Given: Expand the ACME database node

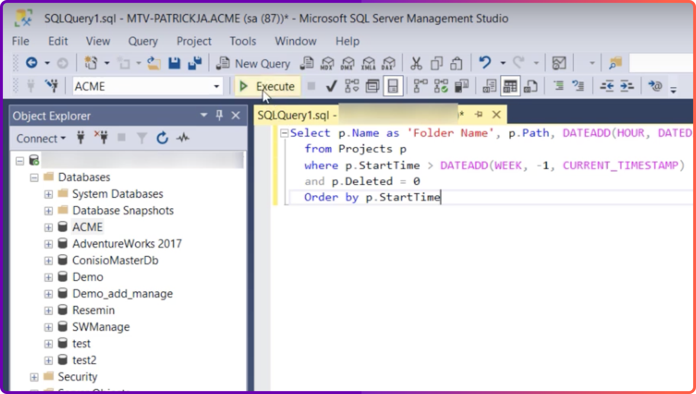Looking at the screenshot, I should (48, 228).
